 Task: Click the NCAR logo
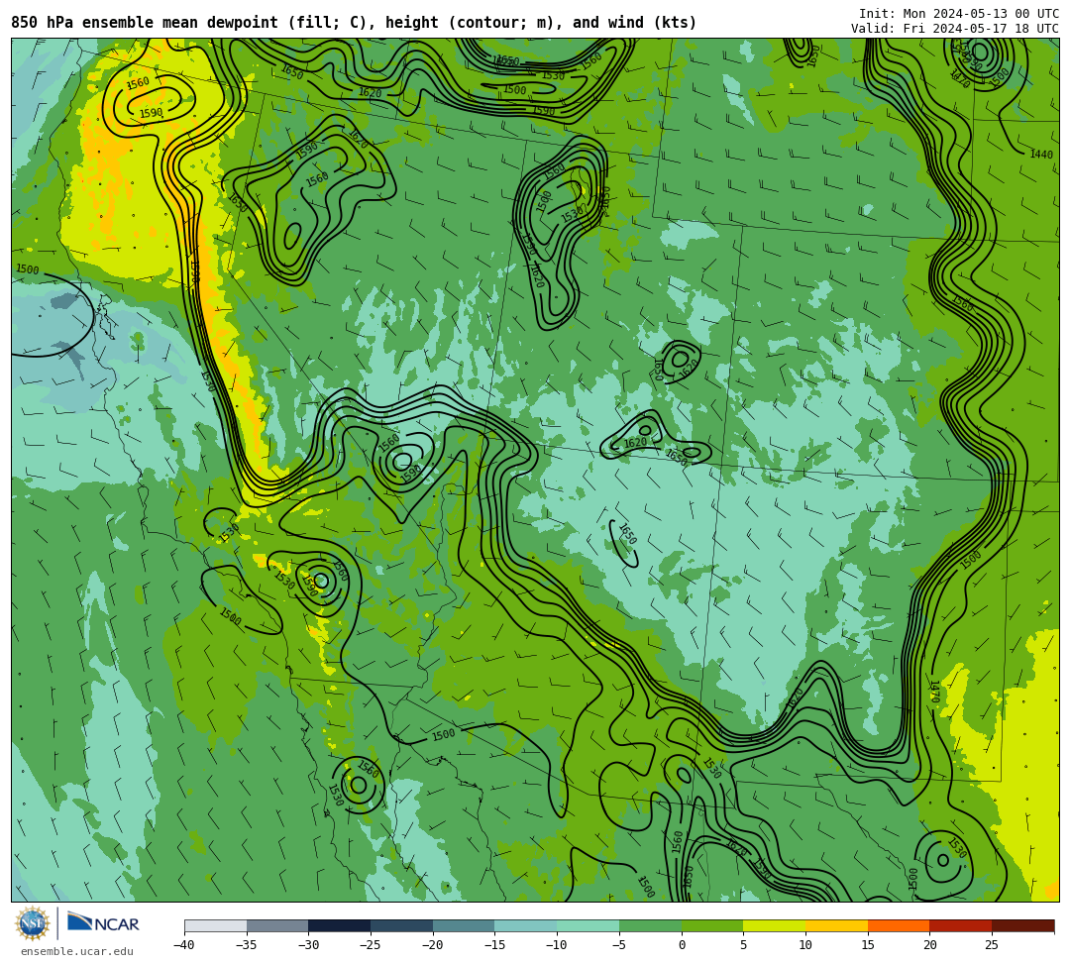tap(103, 923)
